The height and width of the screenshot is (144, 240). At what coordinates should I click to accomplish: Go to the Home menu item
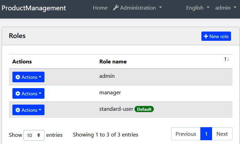[100, 8]
